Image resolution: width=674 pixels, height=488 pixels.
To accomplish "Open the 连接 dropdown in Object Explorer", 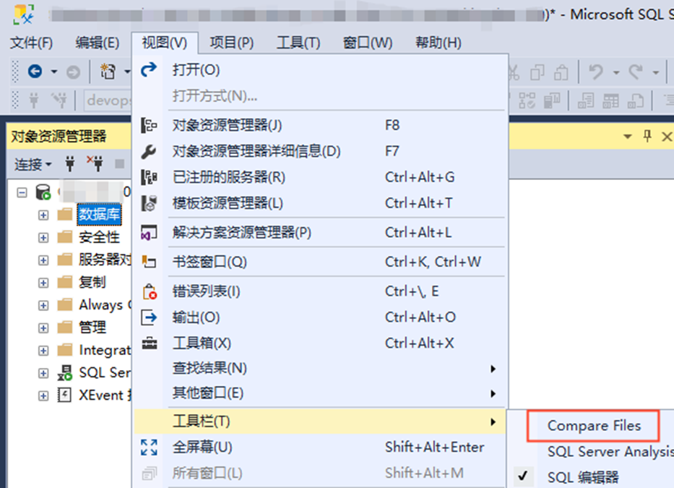I will [33, 164].
